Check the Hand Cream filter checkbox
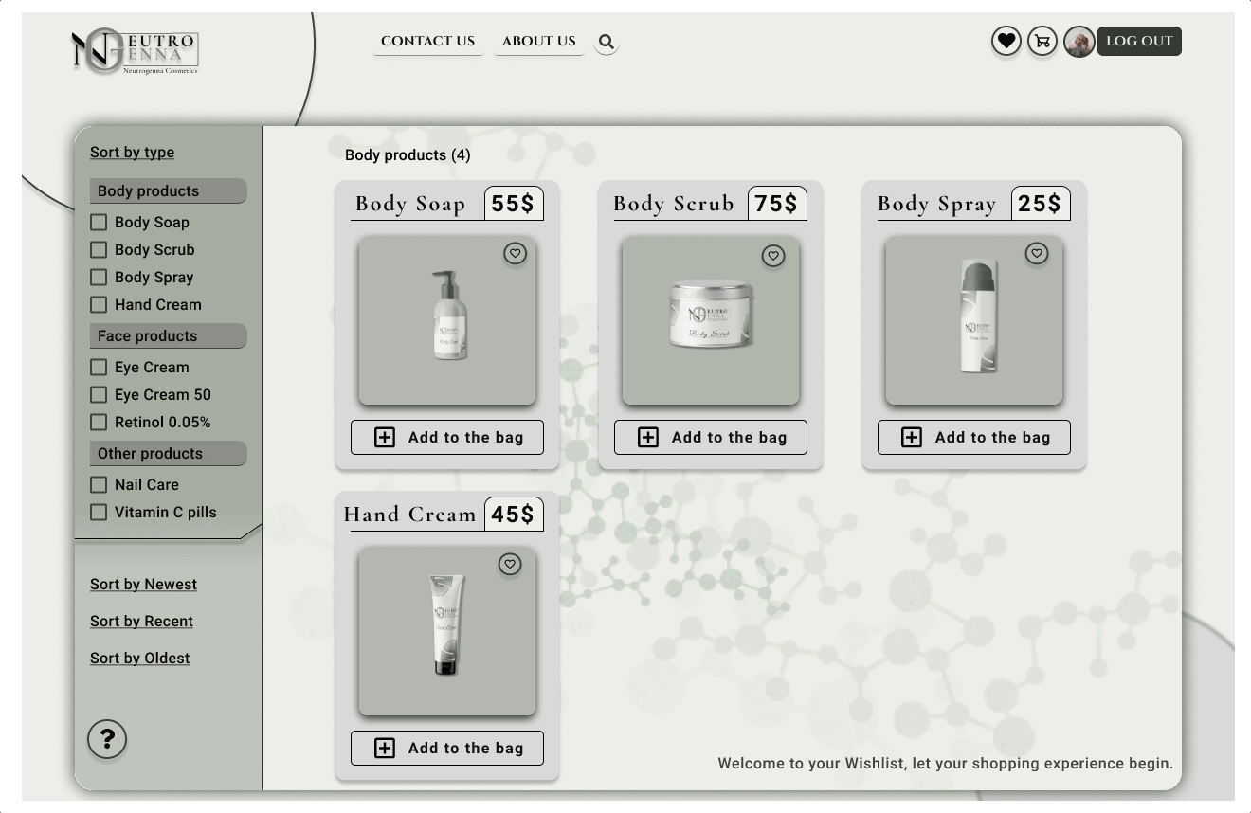The height and width of the screenshot is (813, 1251). pyautogui.click(x=99, y=304)
